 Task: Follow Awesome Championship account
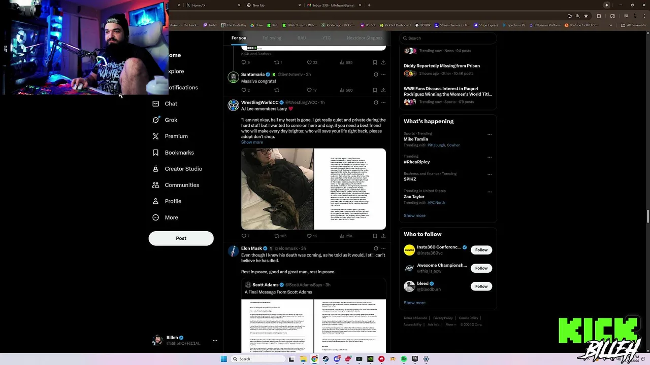481,268
